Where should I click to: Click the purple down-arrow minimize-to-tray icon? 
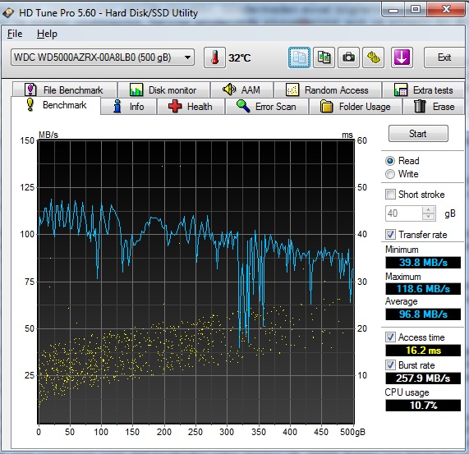(402, 57)
